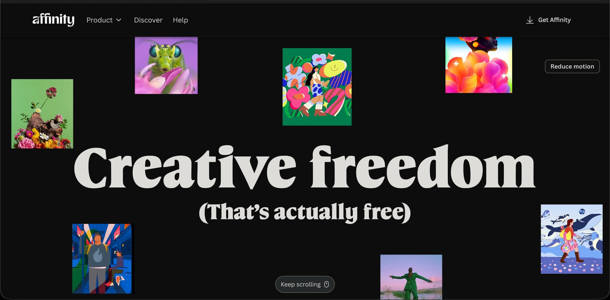The height and width of the screenshot is (300, 610).
Task: Select the blue subway illustration thumbnail
Action: 102,258
